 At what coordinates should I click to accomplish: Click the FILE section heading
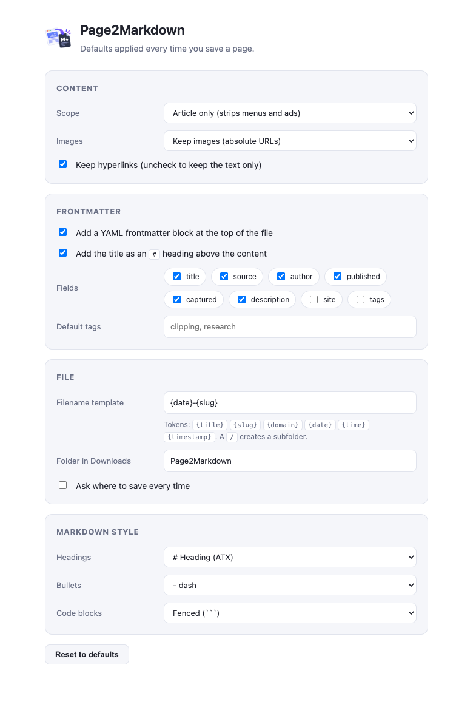point(65,377)
